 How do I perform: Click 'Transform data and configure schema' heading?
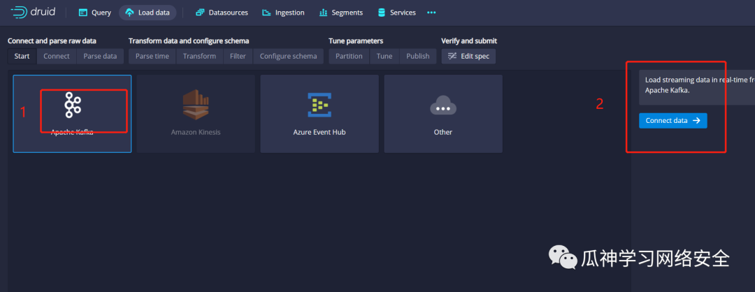tap(189, 41)
